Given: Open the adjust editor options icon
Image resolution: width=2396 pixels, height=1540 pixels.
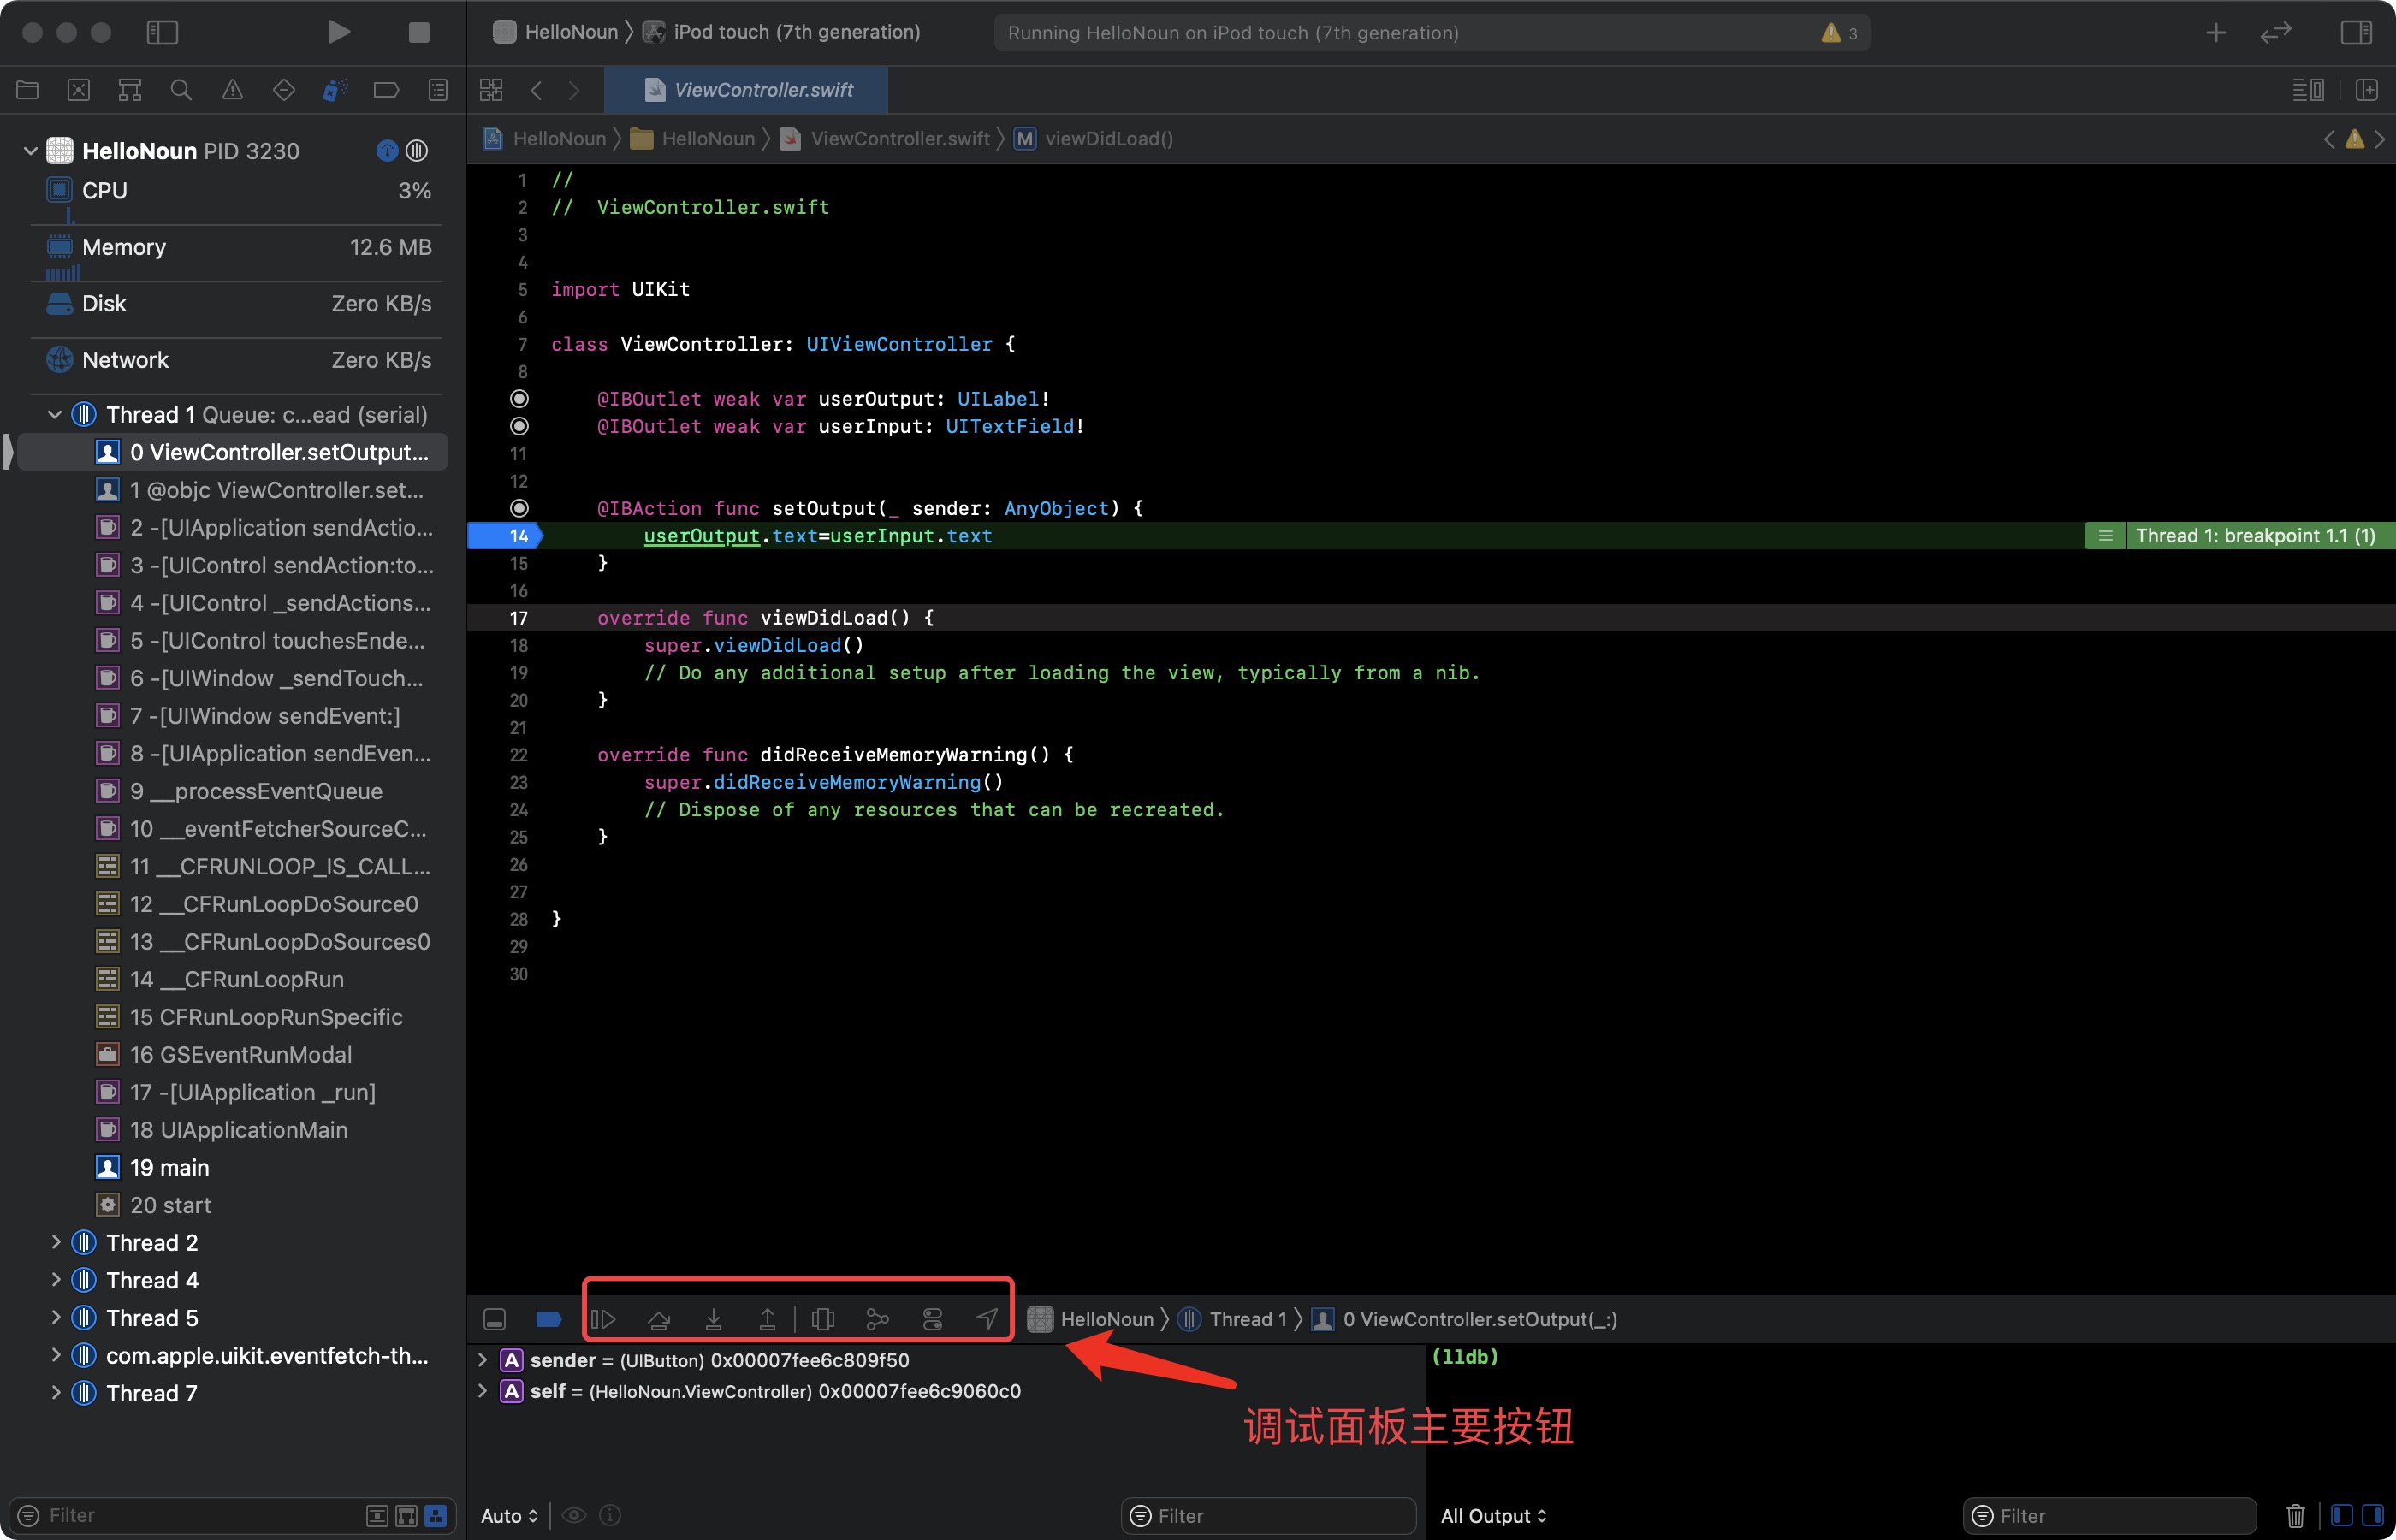Looking at the screenshot, I should [x=2308, y=90].
